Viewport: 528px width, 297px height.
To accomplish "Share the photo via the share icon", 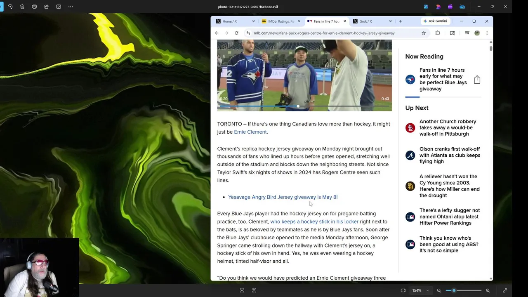I will click(46, 7).
